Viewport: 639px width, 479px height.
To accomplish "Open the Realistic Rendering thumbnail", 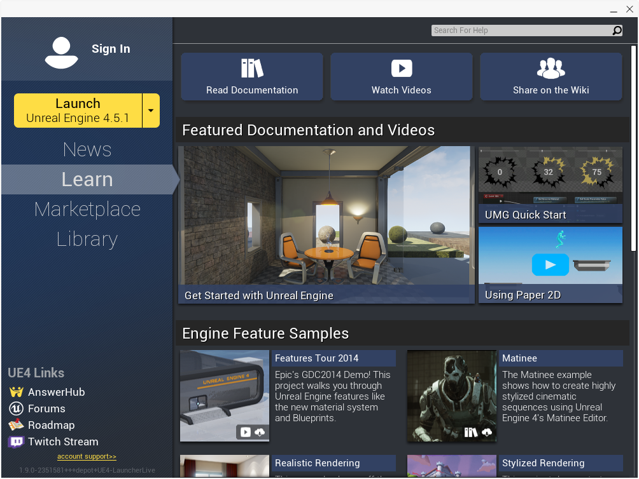I will point(225,466).
